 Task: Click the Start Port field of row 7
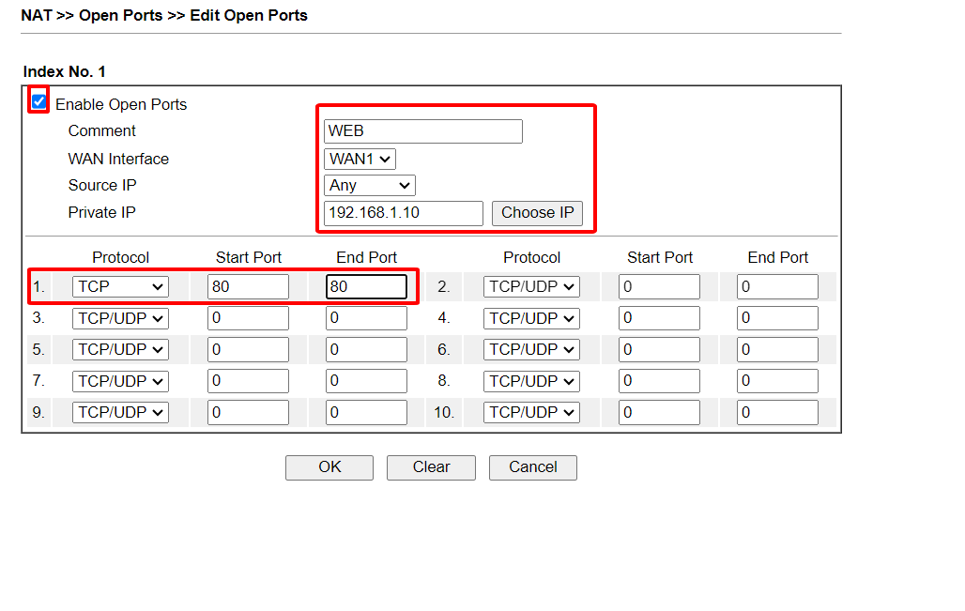(x=248, y=381)
